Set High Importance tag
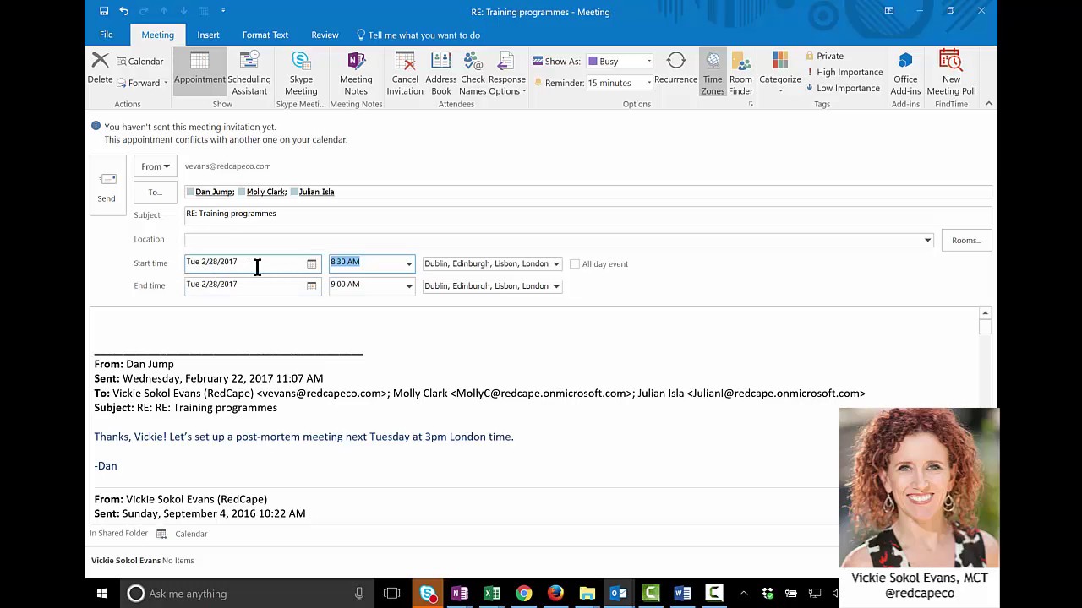1082x608 pixels. [844, 72]
